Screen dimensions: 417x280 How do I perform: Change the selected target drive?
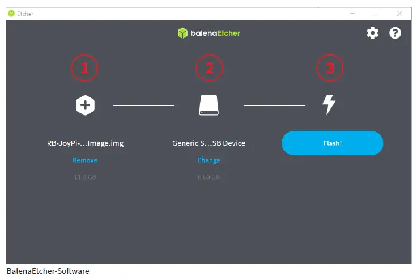coord(208,160)
